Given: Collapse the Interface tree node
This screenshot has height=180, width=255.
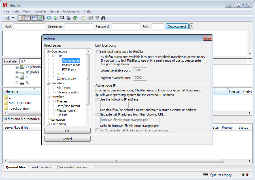Looking at the screenshot, I should coord(48,97).
